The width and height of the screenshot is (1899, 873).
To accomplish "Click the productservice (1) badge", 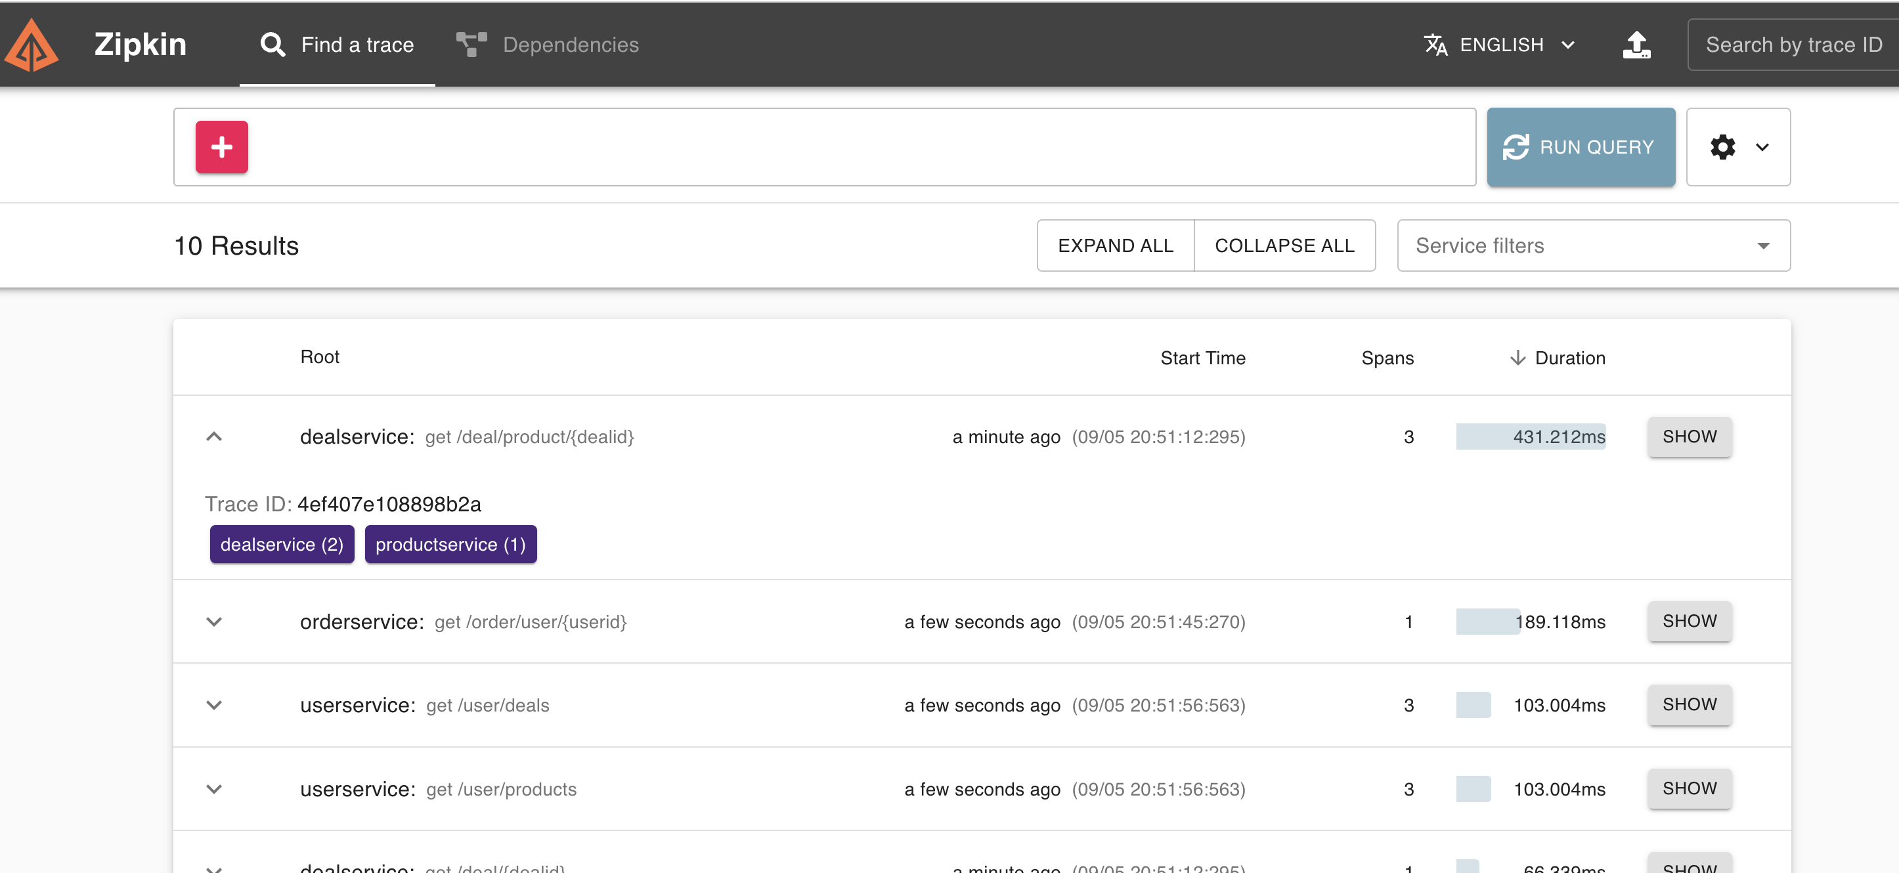I will pos(450,544).
